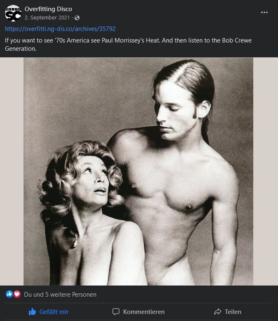Click the public globe audience icon
This screenshot has width=278, height=321.
[x=77, y=18]
